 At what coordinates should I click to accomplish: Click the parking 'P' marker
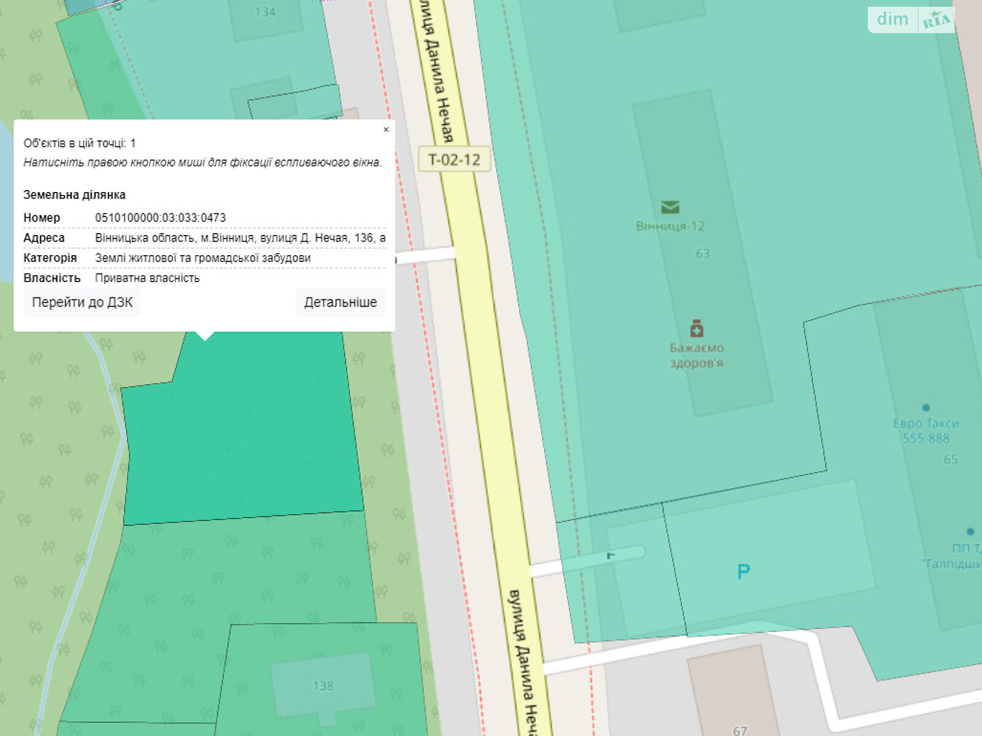click(743, 572)
